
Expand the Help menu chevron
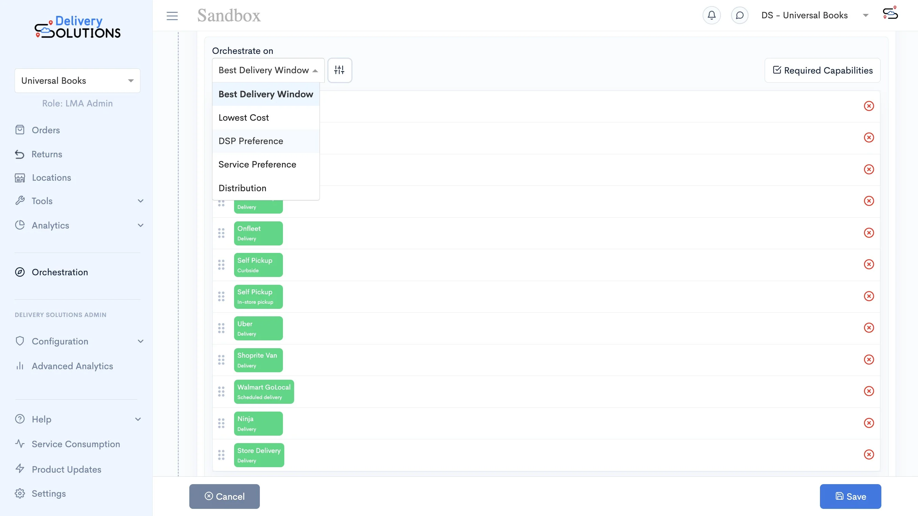(138, 419)
